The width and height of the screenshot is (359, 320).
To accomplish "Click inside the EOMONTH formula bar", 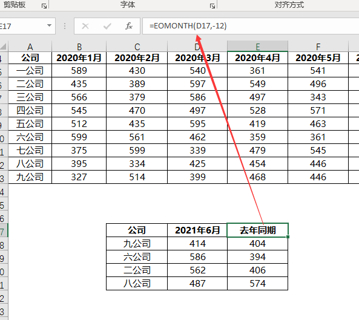I will tap(251, 26).
